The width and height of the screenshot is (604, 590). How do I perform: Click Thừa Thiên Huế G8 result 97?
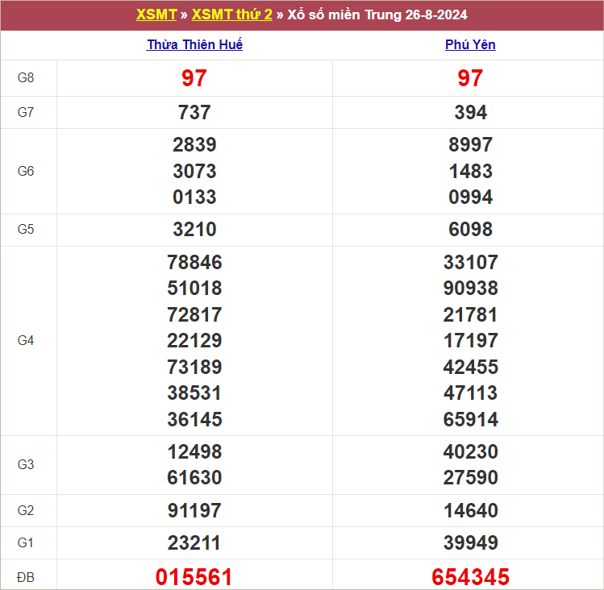click(x=194, y=78)
